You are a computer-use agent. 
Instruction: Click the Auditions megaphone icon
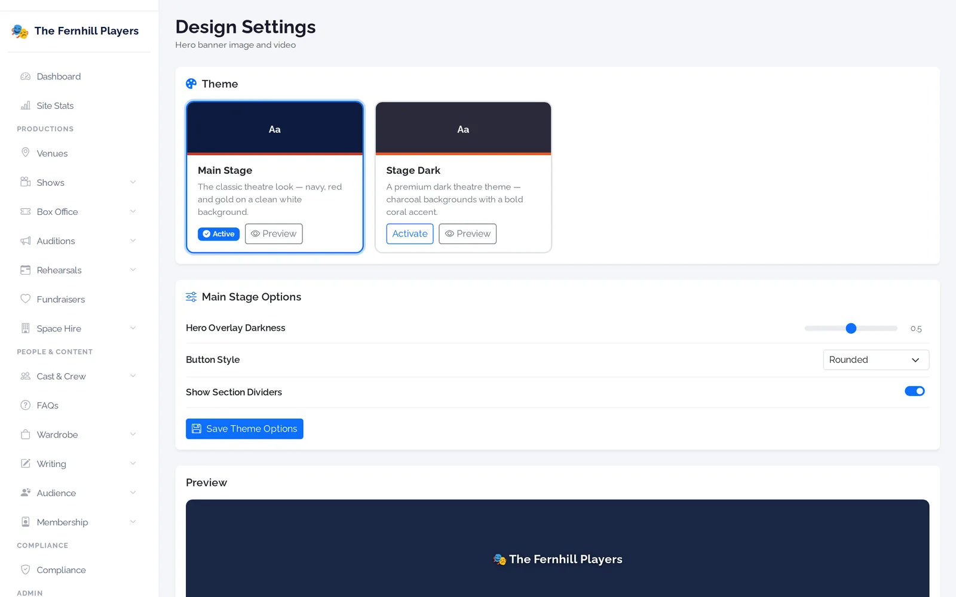[26, 241]
